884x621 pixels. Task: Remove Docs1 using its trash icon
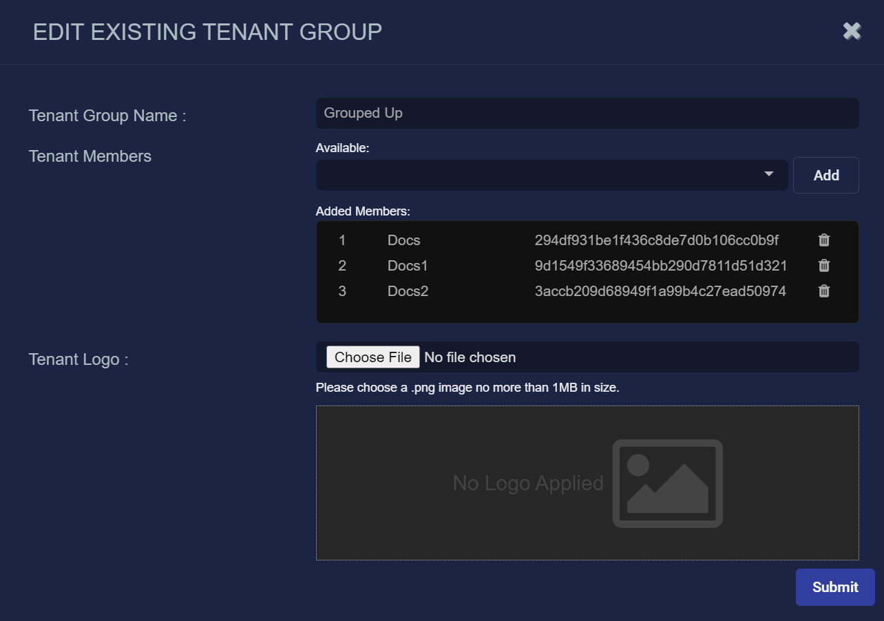point(823,266)
